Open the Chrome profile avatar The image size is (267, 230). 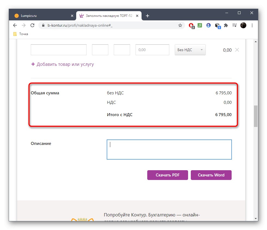[x=243, y=25]
